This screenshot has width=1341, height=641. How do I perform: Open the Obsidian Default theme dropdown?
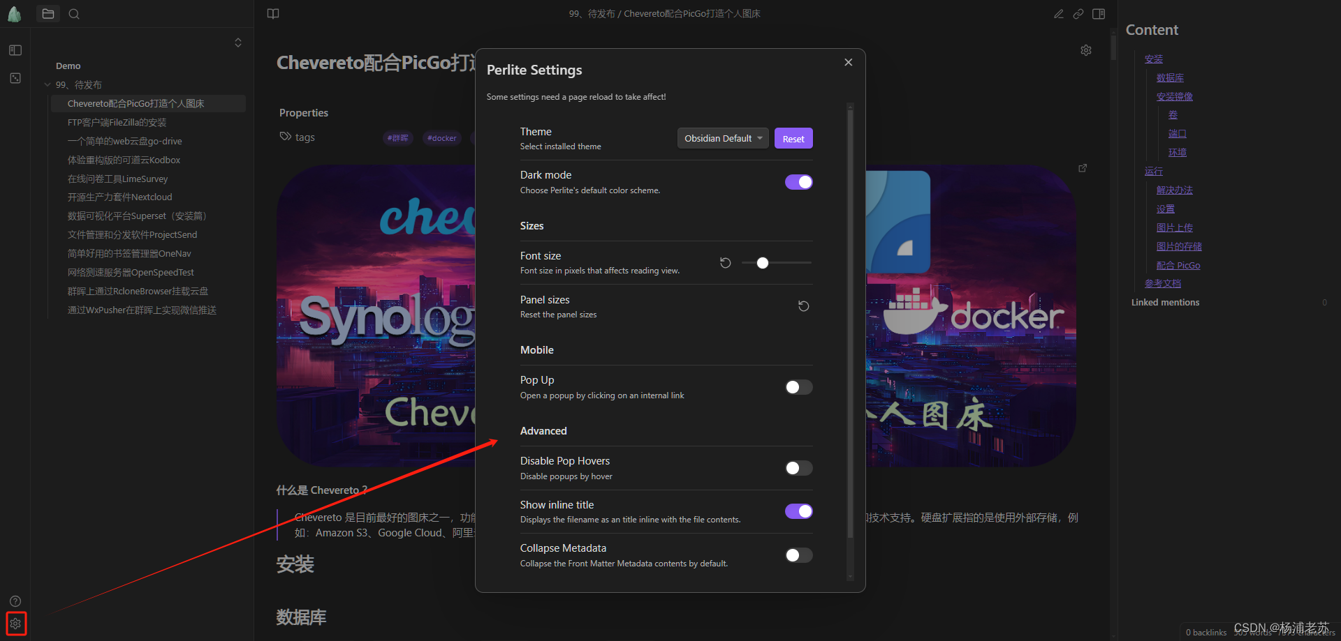[x=723, y=138]
